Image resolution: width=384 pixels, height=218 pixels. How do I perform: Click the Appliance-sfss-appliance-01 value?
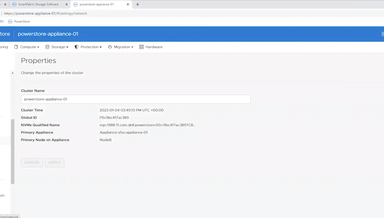[124, 132]
